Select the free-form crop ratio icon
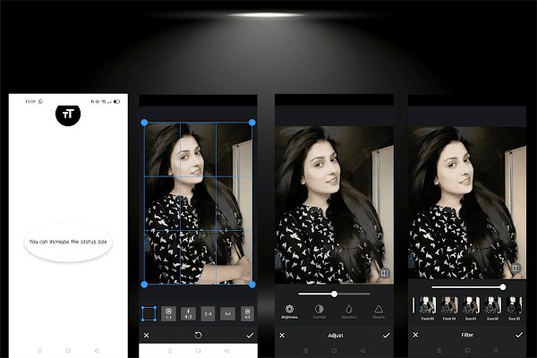537x358 pixels. coord(149,314)
